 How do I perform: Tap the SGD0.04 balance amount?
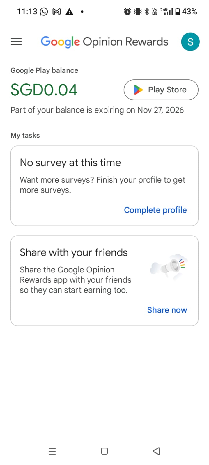pos(44,90)
